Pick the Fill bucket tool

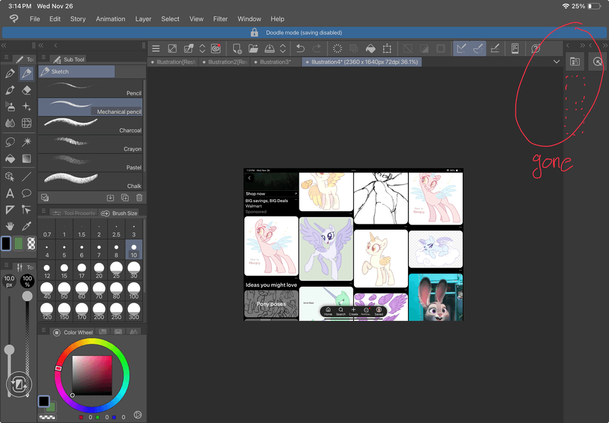(10, 159)
